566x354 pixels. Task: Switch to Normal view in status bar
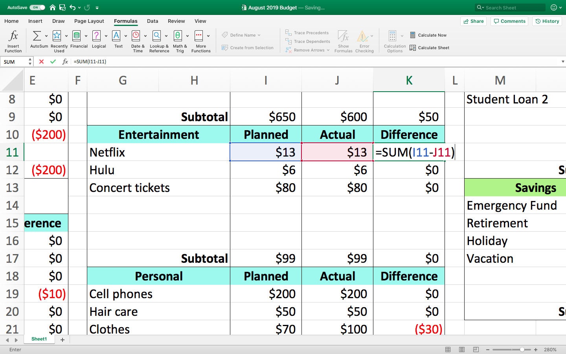point(448,349)
